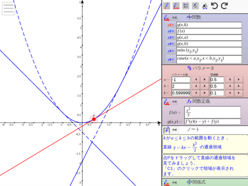
Task: Toggle the y6 function label
Action: point(170,60)
